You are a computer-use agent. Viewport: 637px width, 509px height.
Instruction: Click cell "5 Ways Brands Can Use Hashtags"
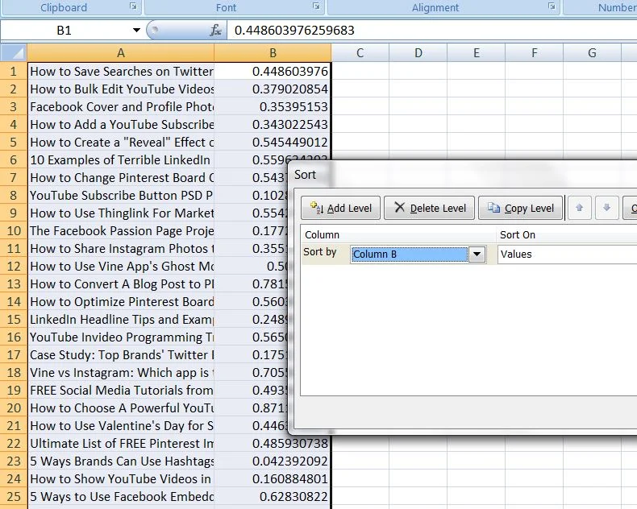pos(121,461)
